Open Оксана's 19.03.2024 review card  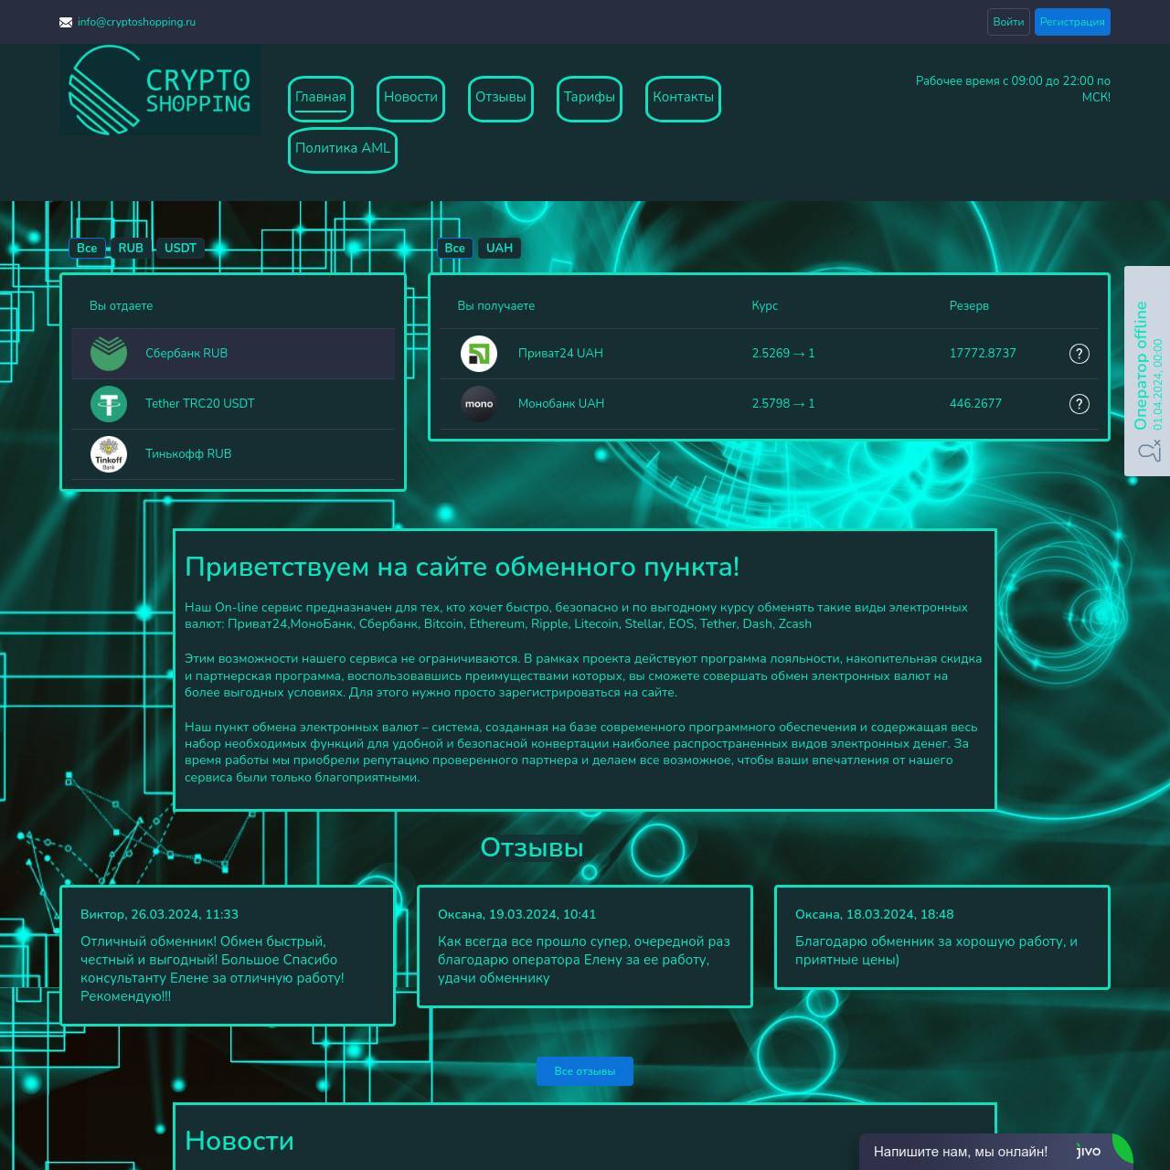(x=585, y=946)
